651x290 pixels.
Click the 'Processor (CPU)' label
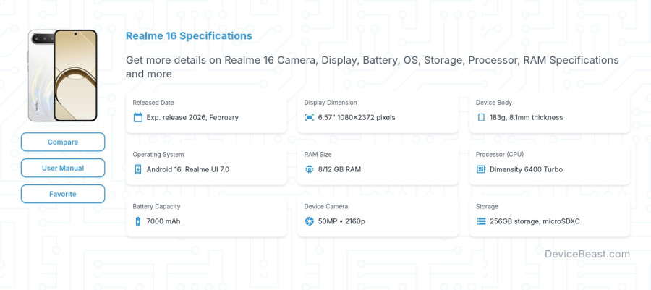click(x=499, y=154)
